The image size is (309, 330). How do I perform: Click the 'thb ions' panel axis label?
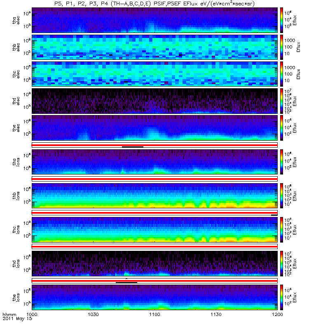point(16,196)
